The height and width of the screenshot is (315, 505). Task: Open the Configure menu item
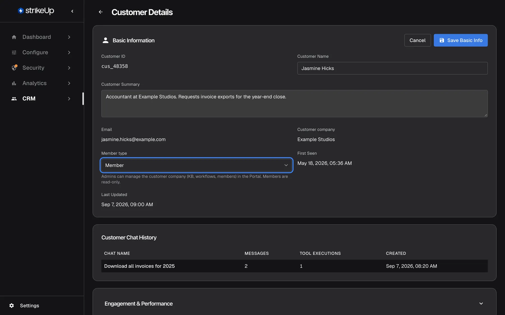click(x=41, y=52)
